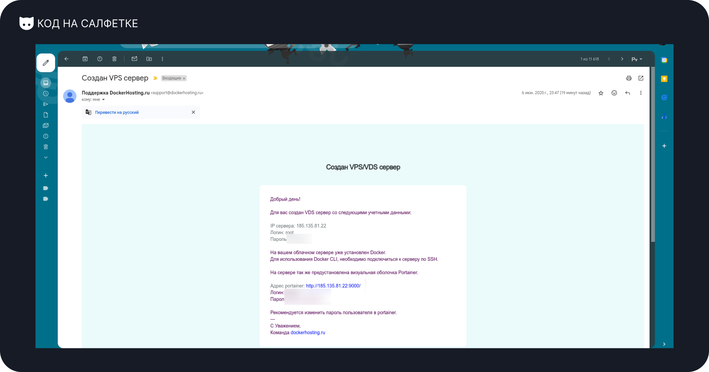Star this email
Screen dimensions: 709x372
(601, 93)
